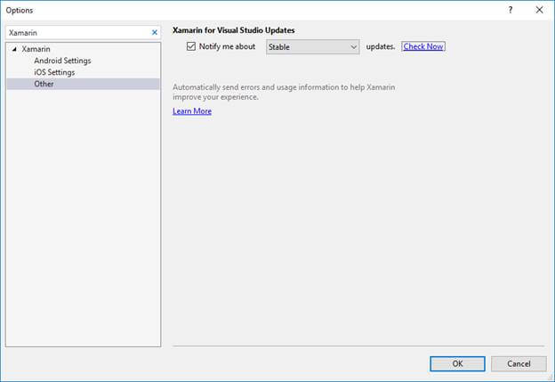Open the Learn More link
The height and width of the screenshot is (382, 555).
pos(192,111)
